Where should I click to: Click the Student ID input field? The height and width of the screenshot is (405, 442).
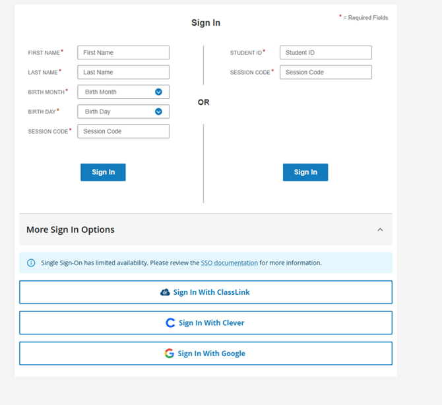(326, 52)
